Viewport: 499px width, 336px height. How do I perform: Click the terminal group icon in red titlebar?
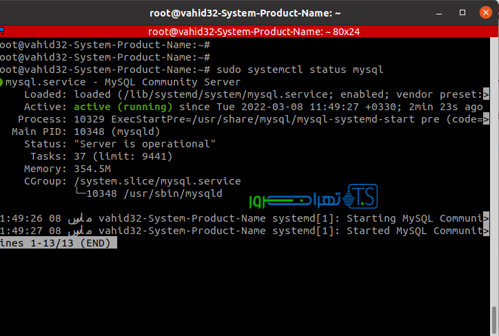[x=3, y=32]
